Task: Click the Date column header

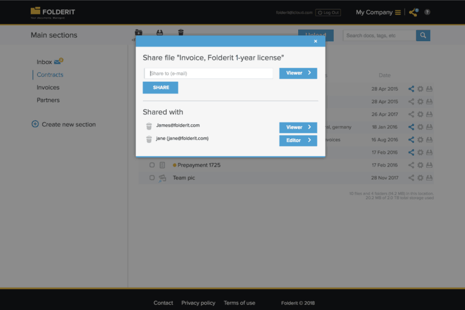Action: coord(385,75)
